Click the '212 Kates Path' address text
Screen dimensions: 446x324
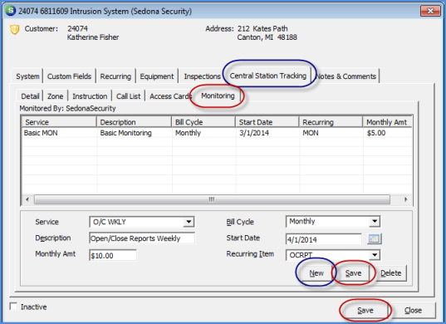(x=262, y=29)
